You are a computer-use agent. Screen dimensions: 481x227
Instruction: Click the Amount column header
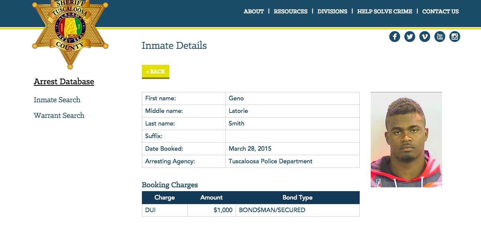click(x=211, y=198)
